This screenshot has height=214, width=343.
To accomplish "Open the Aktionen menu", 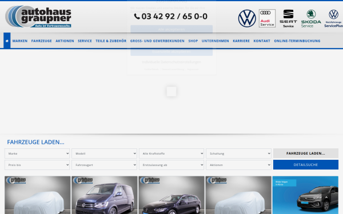I will [65, 41].
